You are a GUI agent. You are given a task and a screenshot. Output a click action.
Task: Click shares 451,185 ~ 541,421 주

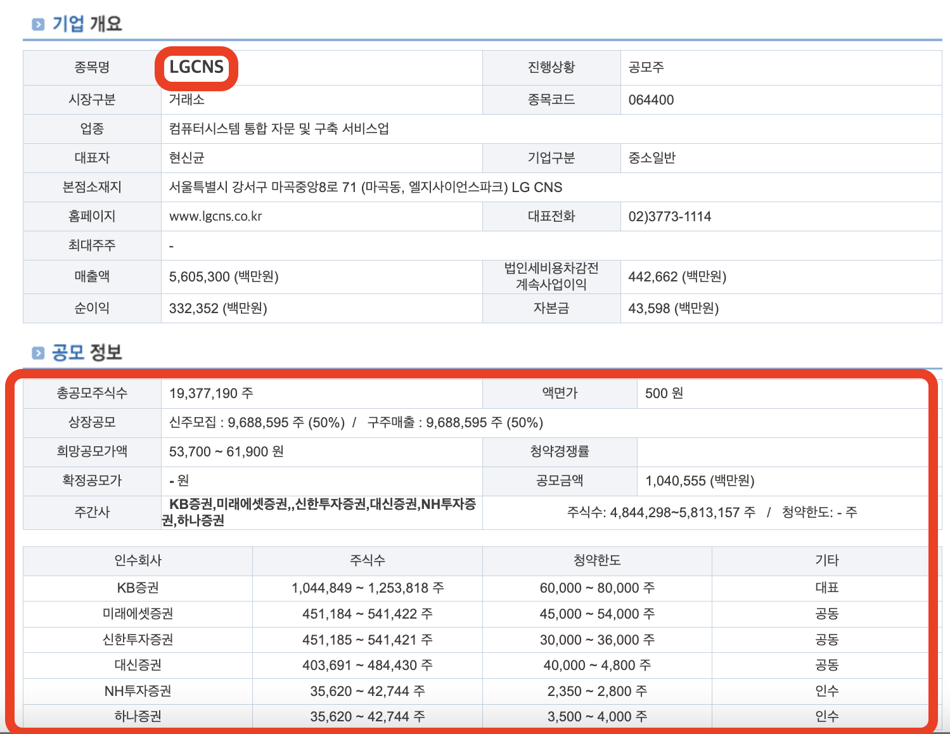(368, 640)
